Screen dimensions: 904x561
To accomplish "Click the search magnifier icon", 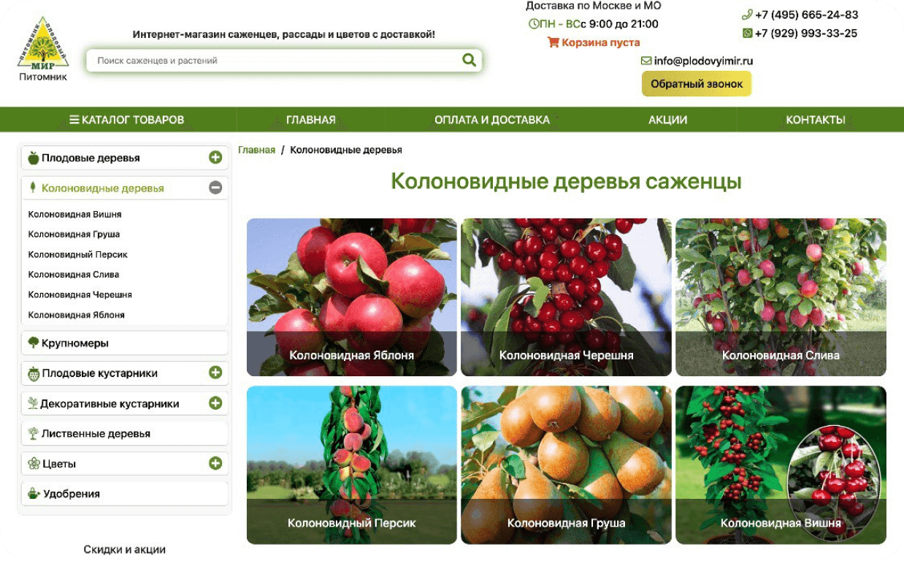I will pyautogui.click(x=469, y=60).
